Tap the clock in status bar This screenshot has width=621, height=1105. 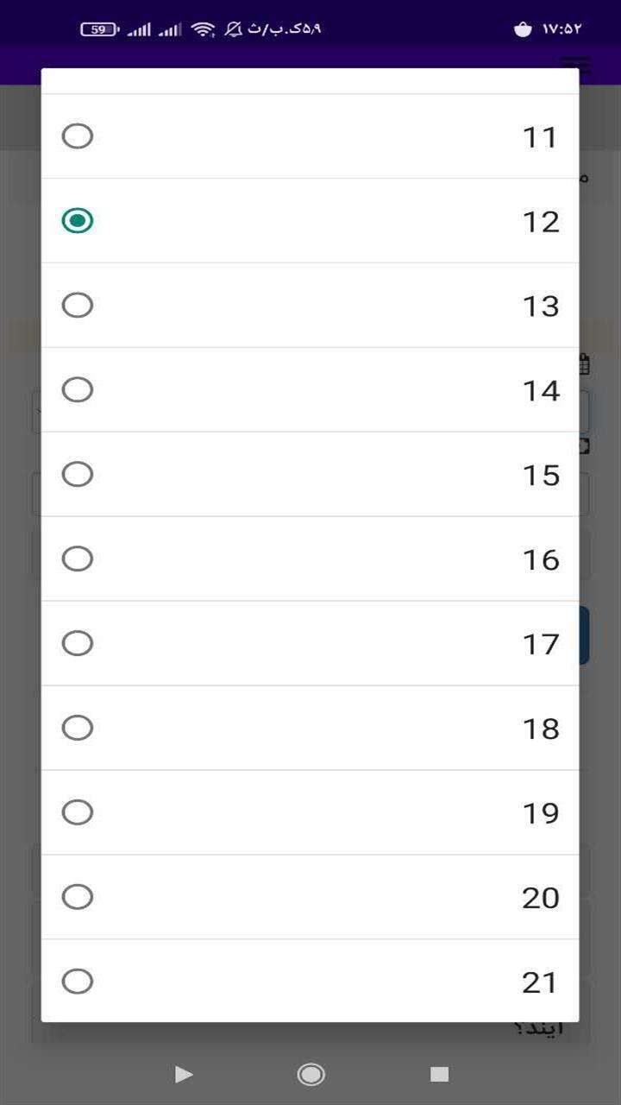562,29
